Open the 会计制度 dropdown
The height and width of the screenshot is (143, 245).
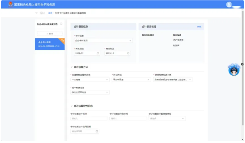(x=103, y=41)
